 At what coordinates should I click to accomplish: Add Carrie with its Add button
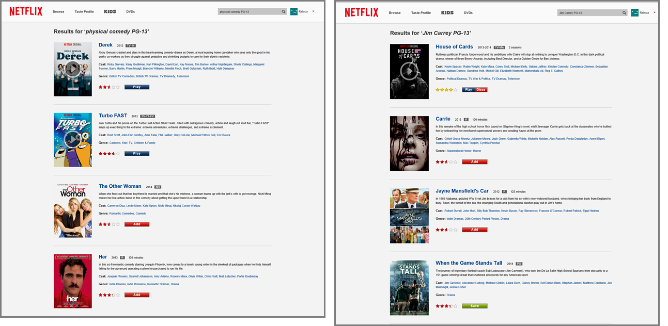point(475,161)
